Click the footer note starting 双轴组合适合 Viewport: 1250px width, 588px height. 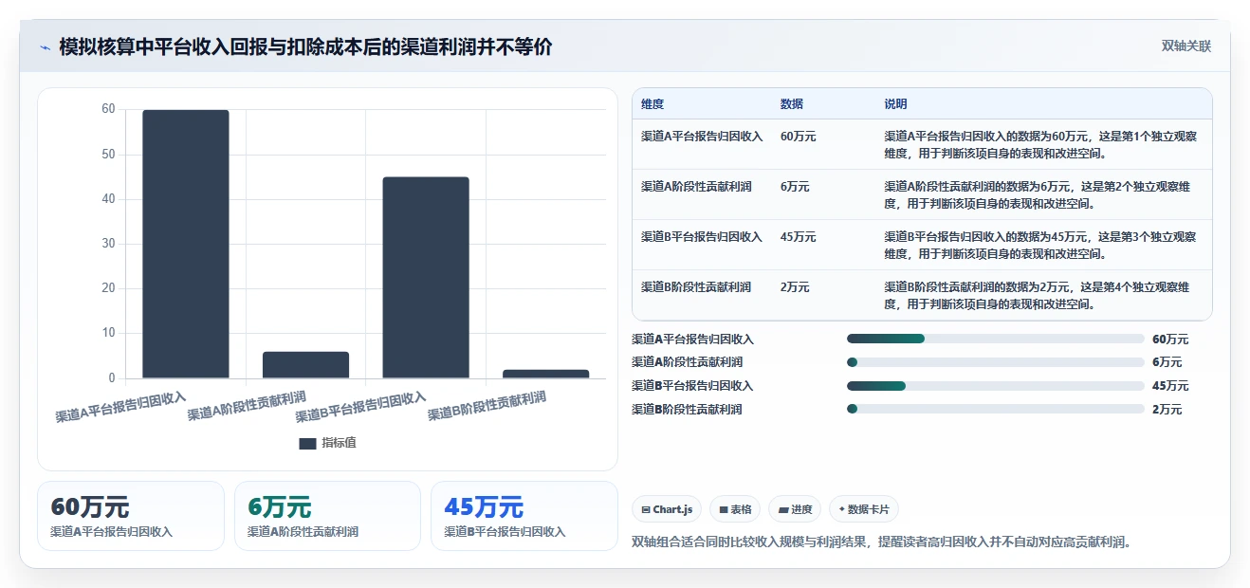point(882,542)
